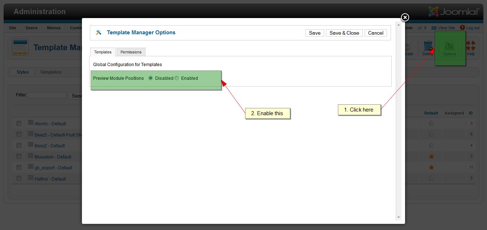Click the default star for Atomic
The image size is (487, 230).
[x=431, y=123]
